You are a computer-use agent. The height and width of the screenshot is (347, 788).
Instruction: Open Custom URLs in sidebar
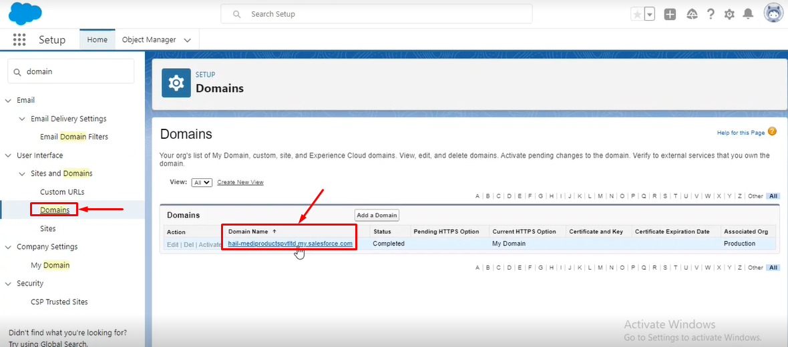click(62, 192)
